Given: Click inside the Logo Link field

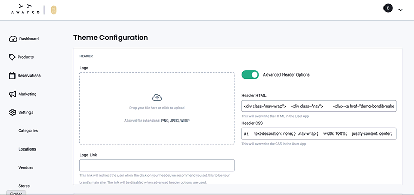Looking at the screenshot, I should (x=157, y=166).
